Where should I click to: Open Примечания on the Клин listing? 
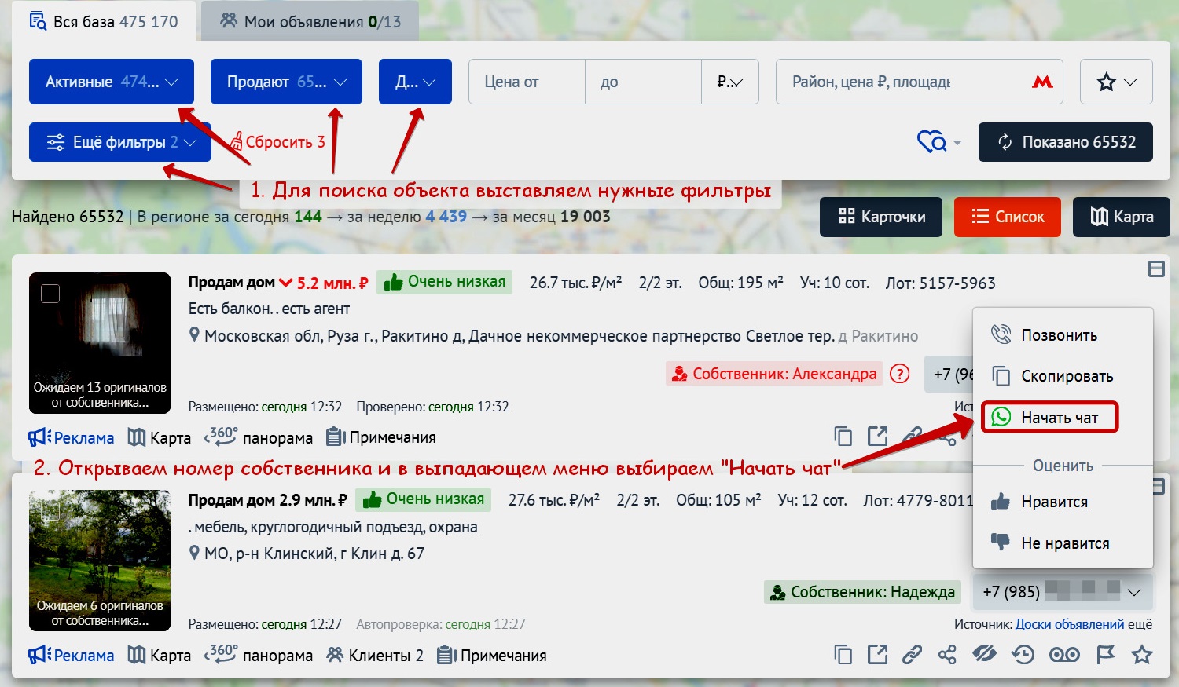[x=492, y=655]
